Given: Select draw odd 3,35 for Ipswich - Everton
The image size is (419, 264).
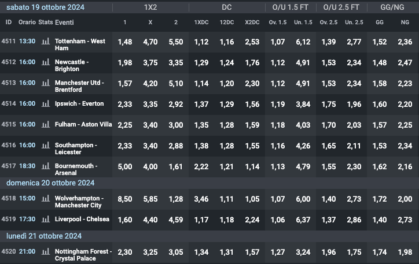Looking at the screenshot, I should pyautogui.click(x=150, y=104).
